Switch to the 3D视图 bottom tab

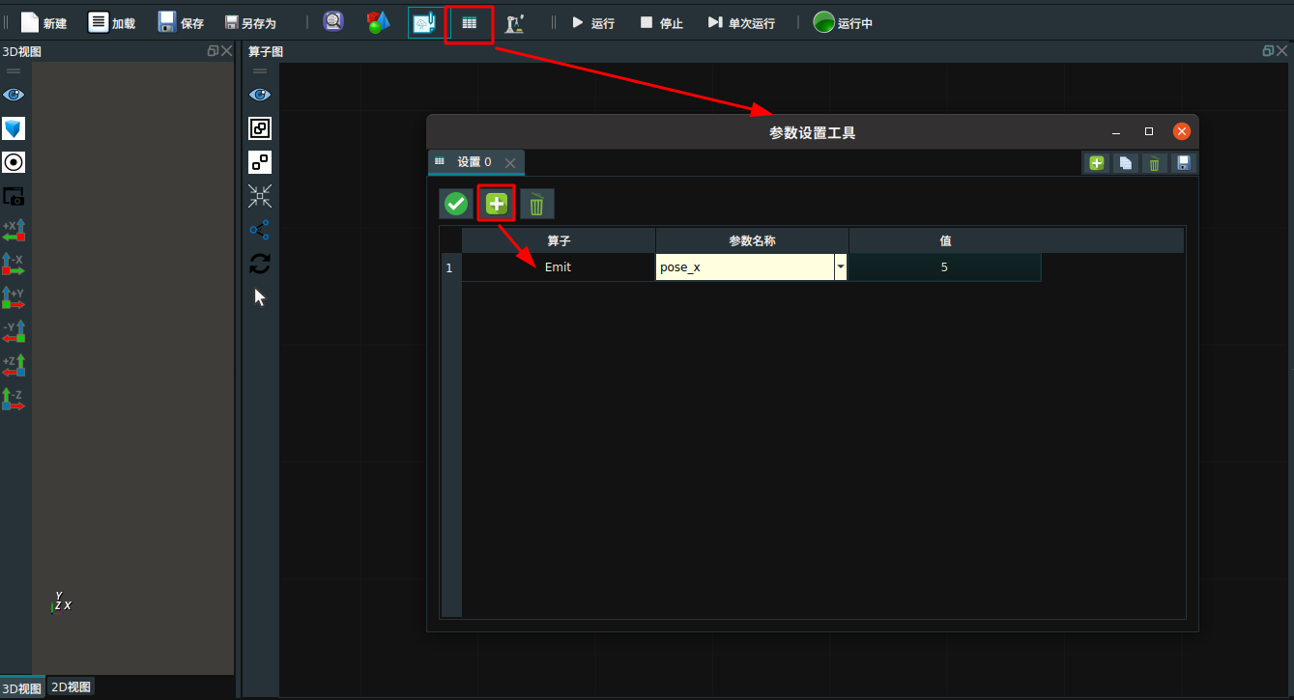pyautogui.click(x=22, y=688)
